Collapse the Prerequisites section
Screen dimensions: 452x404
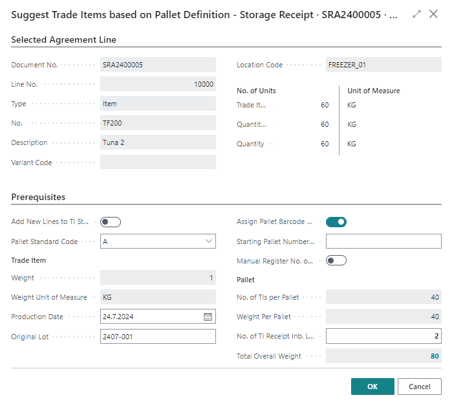point(38,197)
